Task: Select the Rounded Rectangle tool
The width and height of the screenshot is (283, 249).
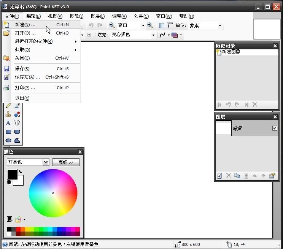Action: [x=17, y=132]
